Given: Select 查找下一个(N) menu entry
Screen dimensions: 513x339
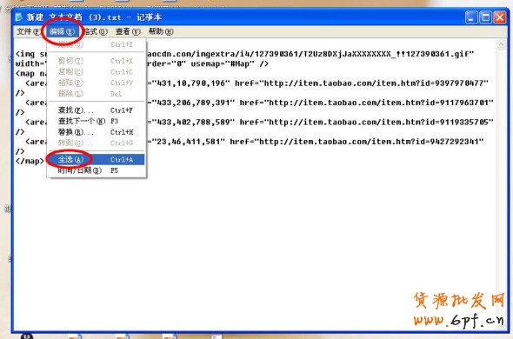Looking at the screenshot, I should pos(96,121).
